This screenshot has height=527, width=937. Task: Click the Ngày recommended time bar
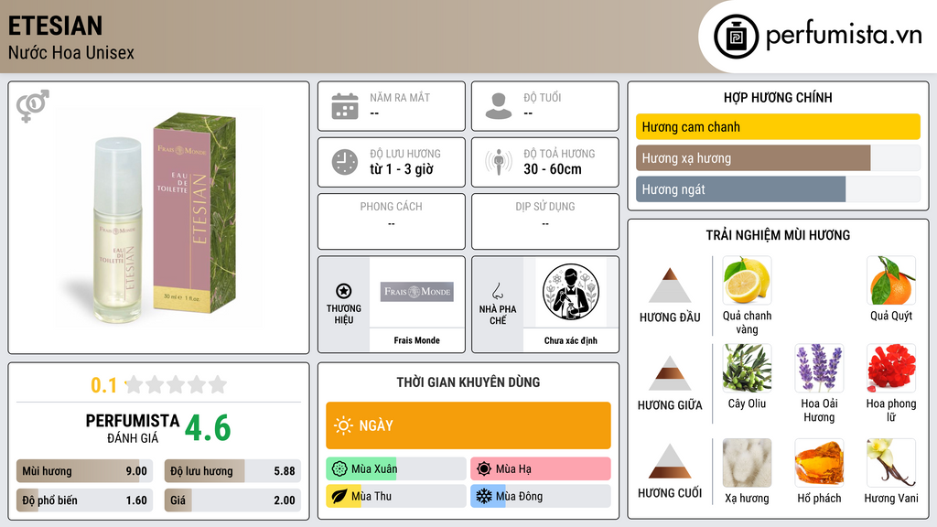[468, 425]
